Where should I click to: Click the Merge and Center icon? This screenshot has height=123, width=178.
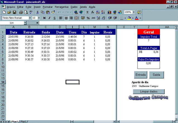tap(76, 18)
